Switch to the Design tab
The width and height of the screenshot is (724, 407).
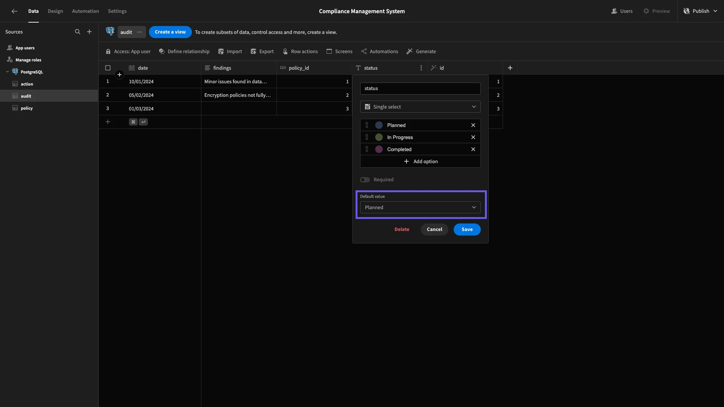(55, 11)
